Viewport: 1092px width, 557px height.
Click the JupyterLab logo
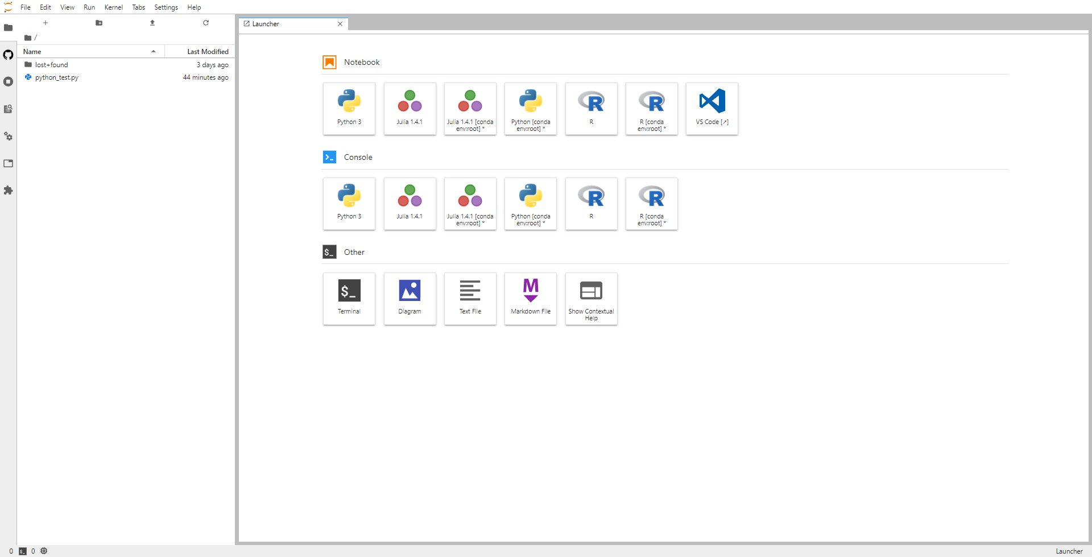(8, 7)
